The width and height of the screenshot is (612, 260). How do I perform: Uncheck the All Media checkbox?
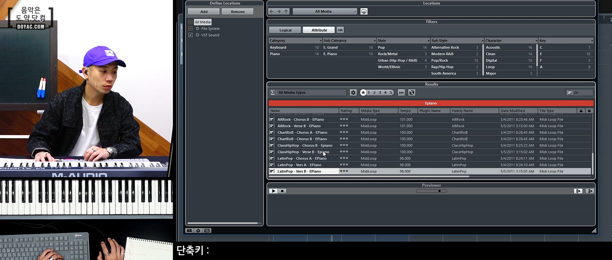point(190,22)
